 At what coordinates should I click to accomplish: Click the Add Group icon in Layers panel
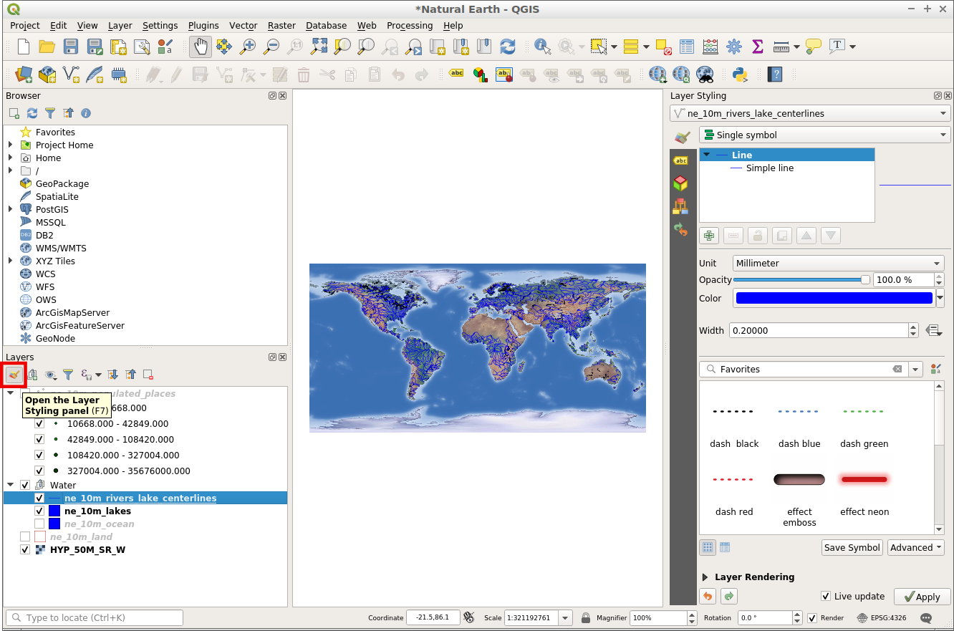[32, 375]
